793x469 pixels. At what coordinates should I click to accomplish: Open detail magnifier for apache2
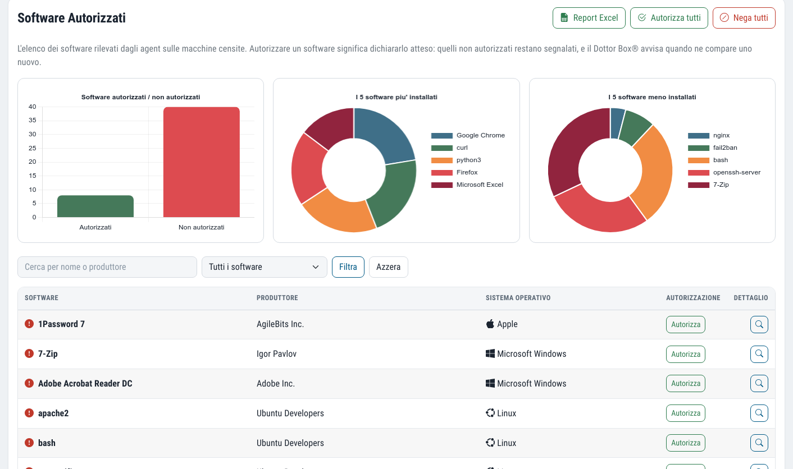click(x=759, y=413)
